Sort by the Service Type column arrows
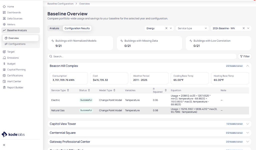 (x=68, y=90)
